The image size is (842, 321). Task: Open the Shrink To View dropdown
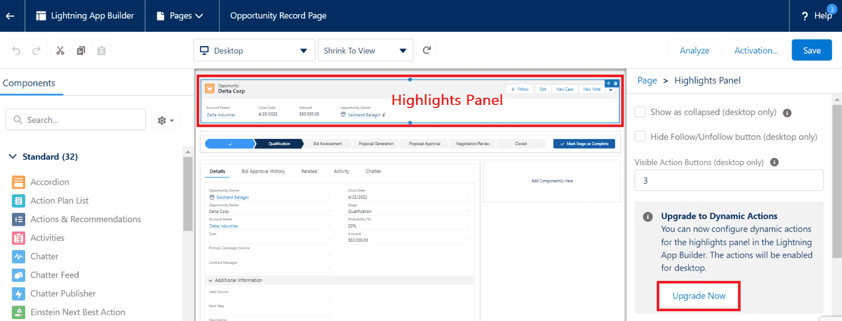(365, 50)
